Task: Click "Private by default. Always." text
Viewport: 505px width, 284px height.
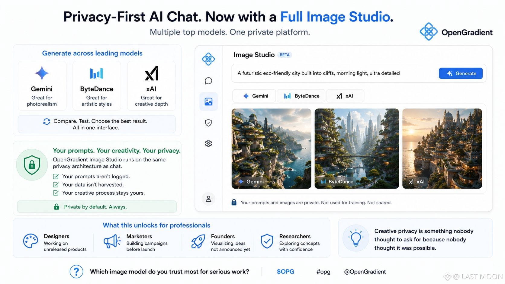Action: (x=95, y=207)
